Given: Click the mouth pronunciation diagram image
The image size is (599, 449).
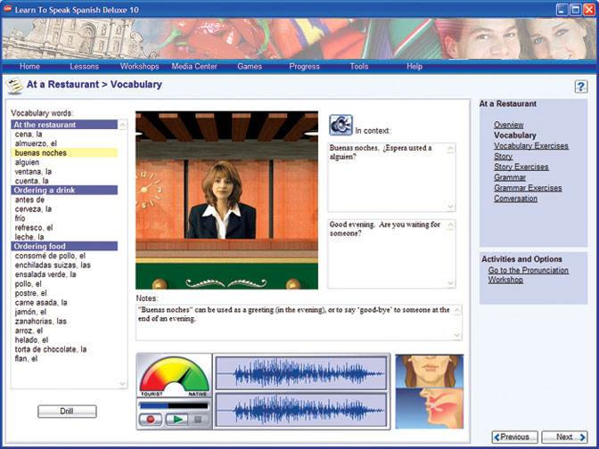Looking at the screenshot, I should tap(429, 391).
